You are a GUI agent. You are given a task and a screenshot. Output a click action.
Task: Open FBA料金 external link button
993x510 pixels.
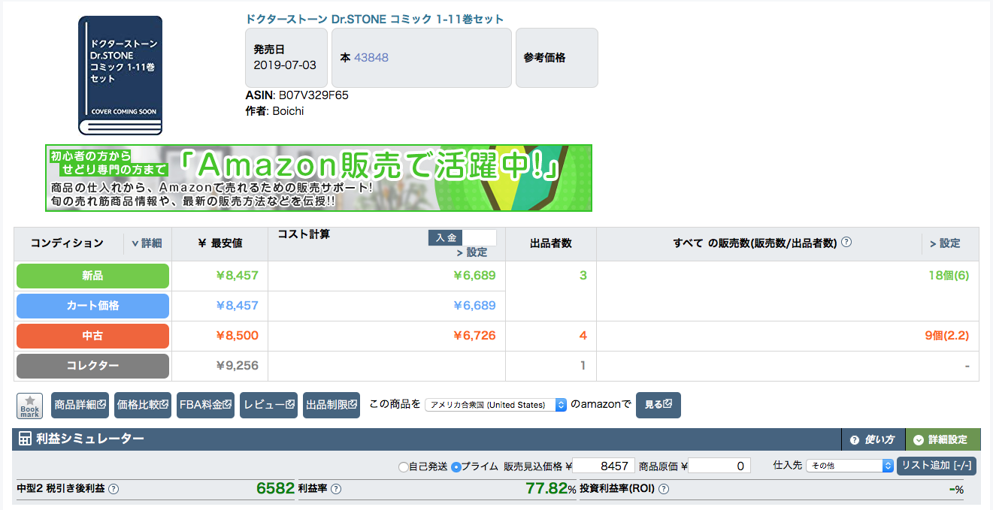click(205, 405)
